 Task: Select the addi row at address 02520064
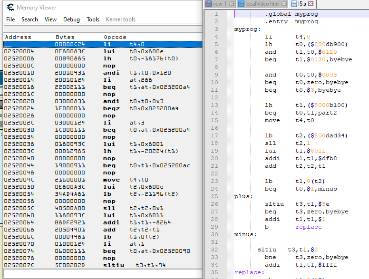tap(103, 222)
